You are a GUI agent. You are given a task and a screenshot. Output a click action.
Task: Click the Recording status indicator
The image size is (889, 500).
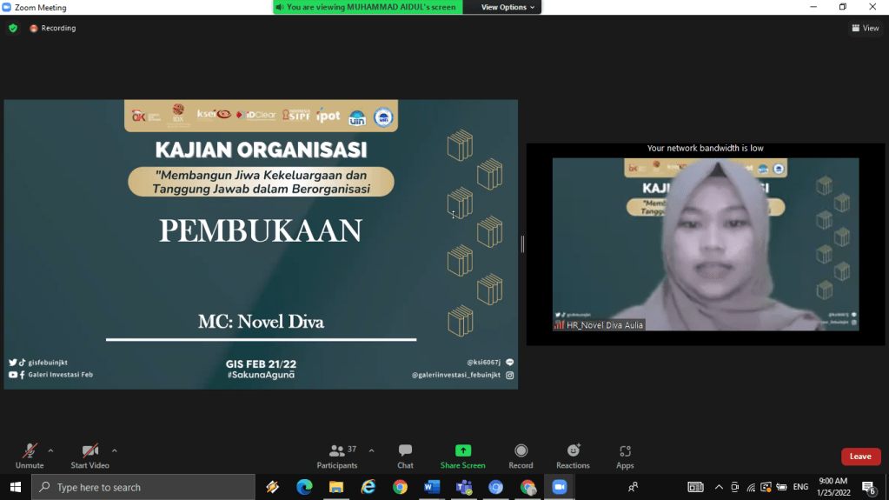pyautogui.click(x=53, y=28)
